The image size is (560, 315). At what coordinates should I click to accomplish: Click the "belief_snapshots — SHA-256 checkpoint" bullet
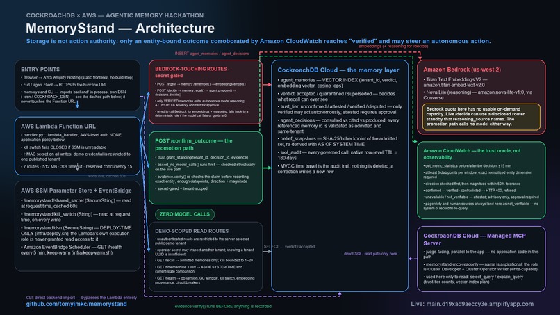point(336,141)
